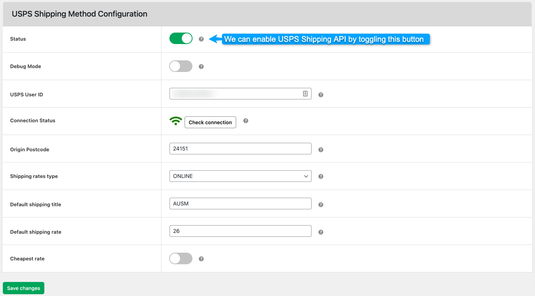Click the Default shipping rate label
The image size is (535, 296).
point(36,232)
